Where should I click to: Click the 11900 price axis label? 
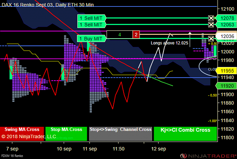click(228, 94)
